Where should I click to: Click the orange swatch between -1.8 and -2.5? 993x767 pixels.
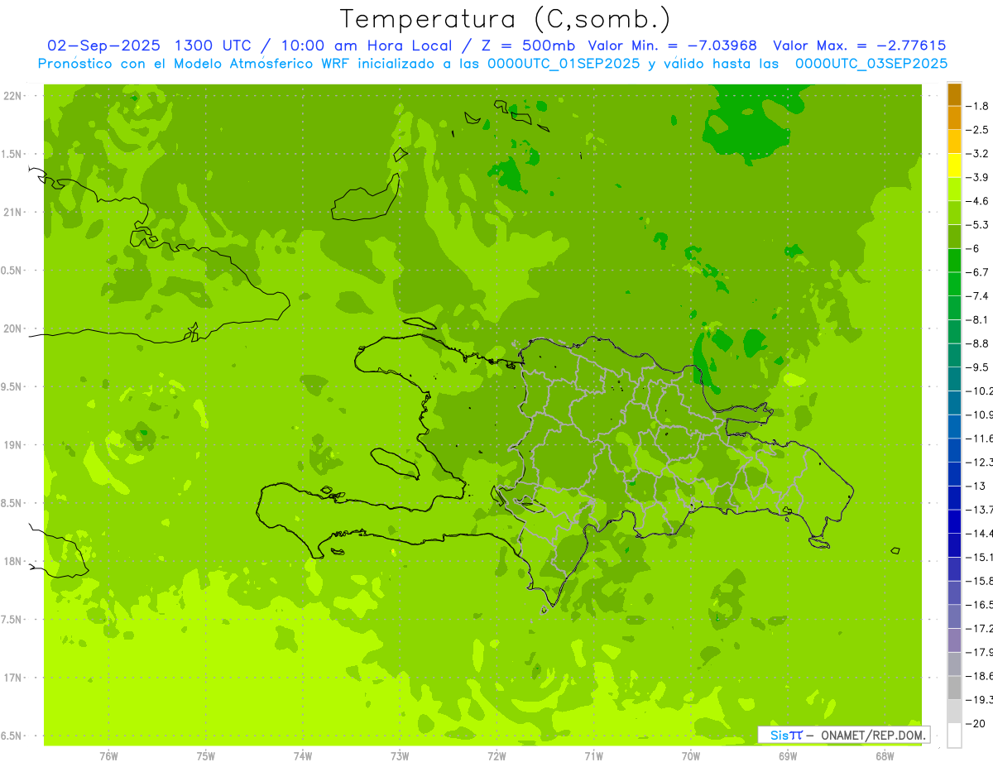point(954,118)
